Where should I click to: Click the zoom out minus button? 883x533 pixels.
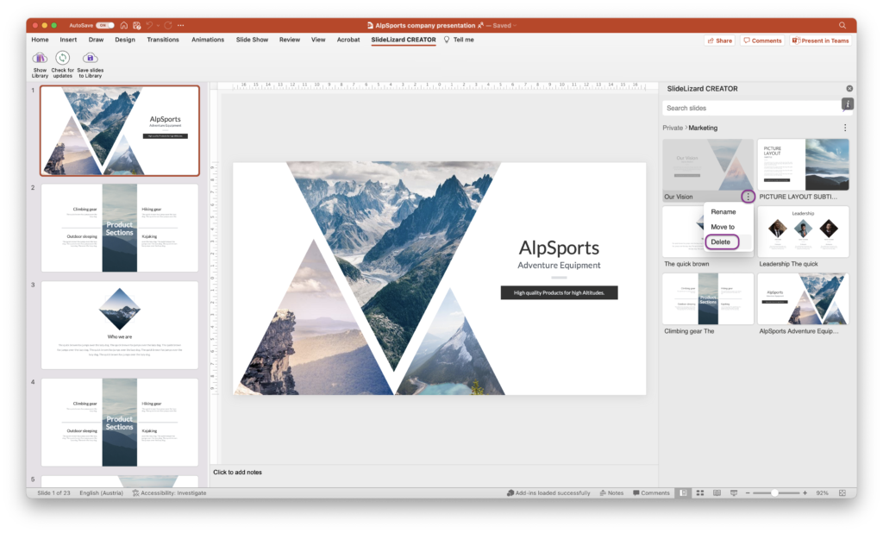(748, 493)
